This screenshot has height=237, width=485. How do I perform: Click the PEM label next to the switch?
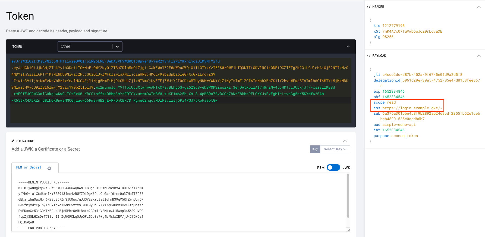tap(321, 168)
